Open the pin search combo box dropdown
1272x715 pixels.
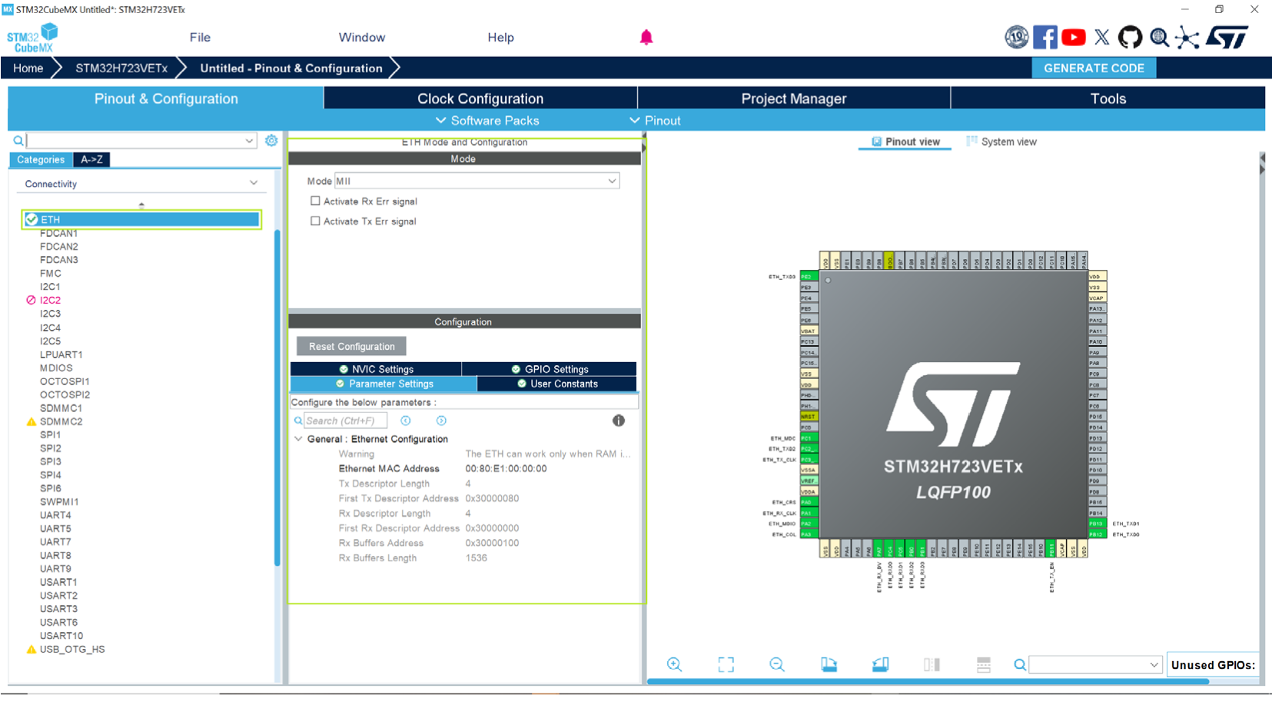tap(1154, 665)
